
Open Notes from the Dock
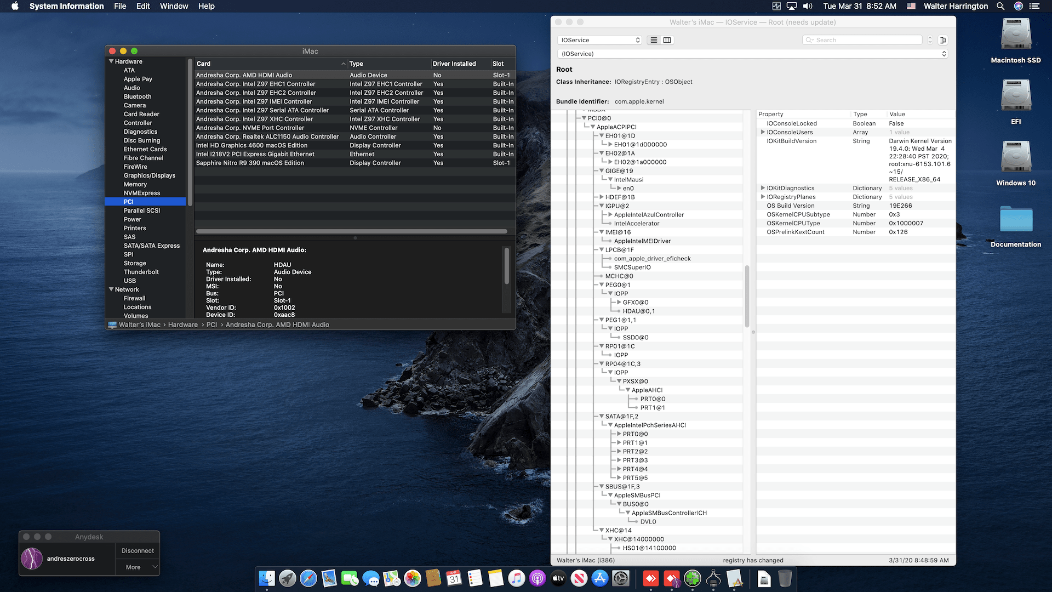[495, 578]
